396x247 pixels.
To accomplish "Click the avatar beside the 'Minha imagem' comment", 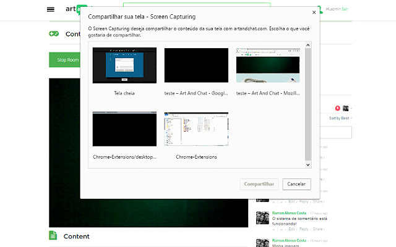I will (x=262, y=243).
